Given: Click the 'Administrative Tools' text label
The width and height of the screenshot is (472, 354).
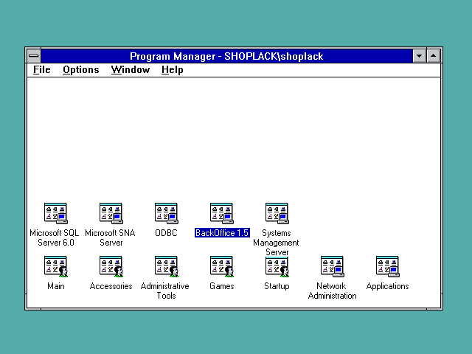Looking at the screenshot, I should [165, 291].
